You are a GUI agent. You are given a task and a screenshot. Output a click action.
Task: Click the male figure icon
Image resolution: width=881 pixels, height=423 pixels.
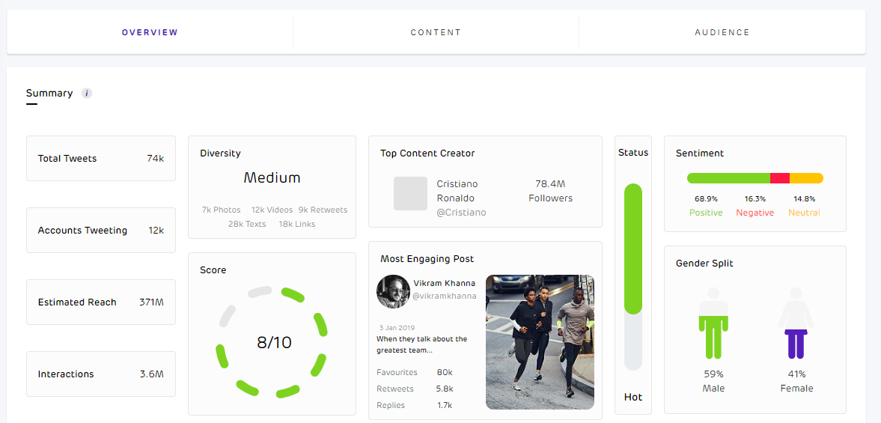[x=713, y=323]
